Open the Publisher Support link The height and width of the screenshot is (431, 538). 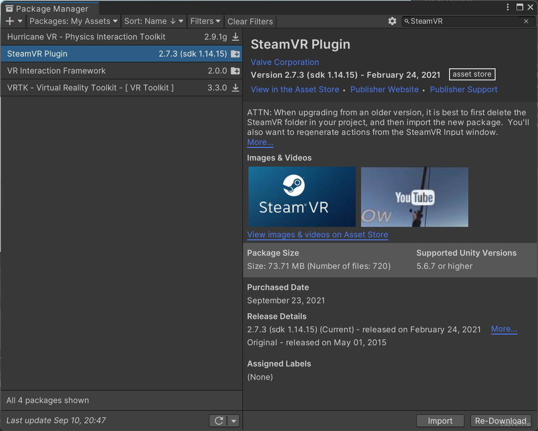pyautogui.click(x=463, y=89)
